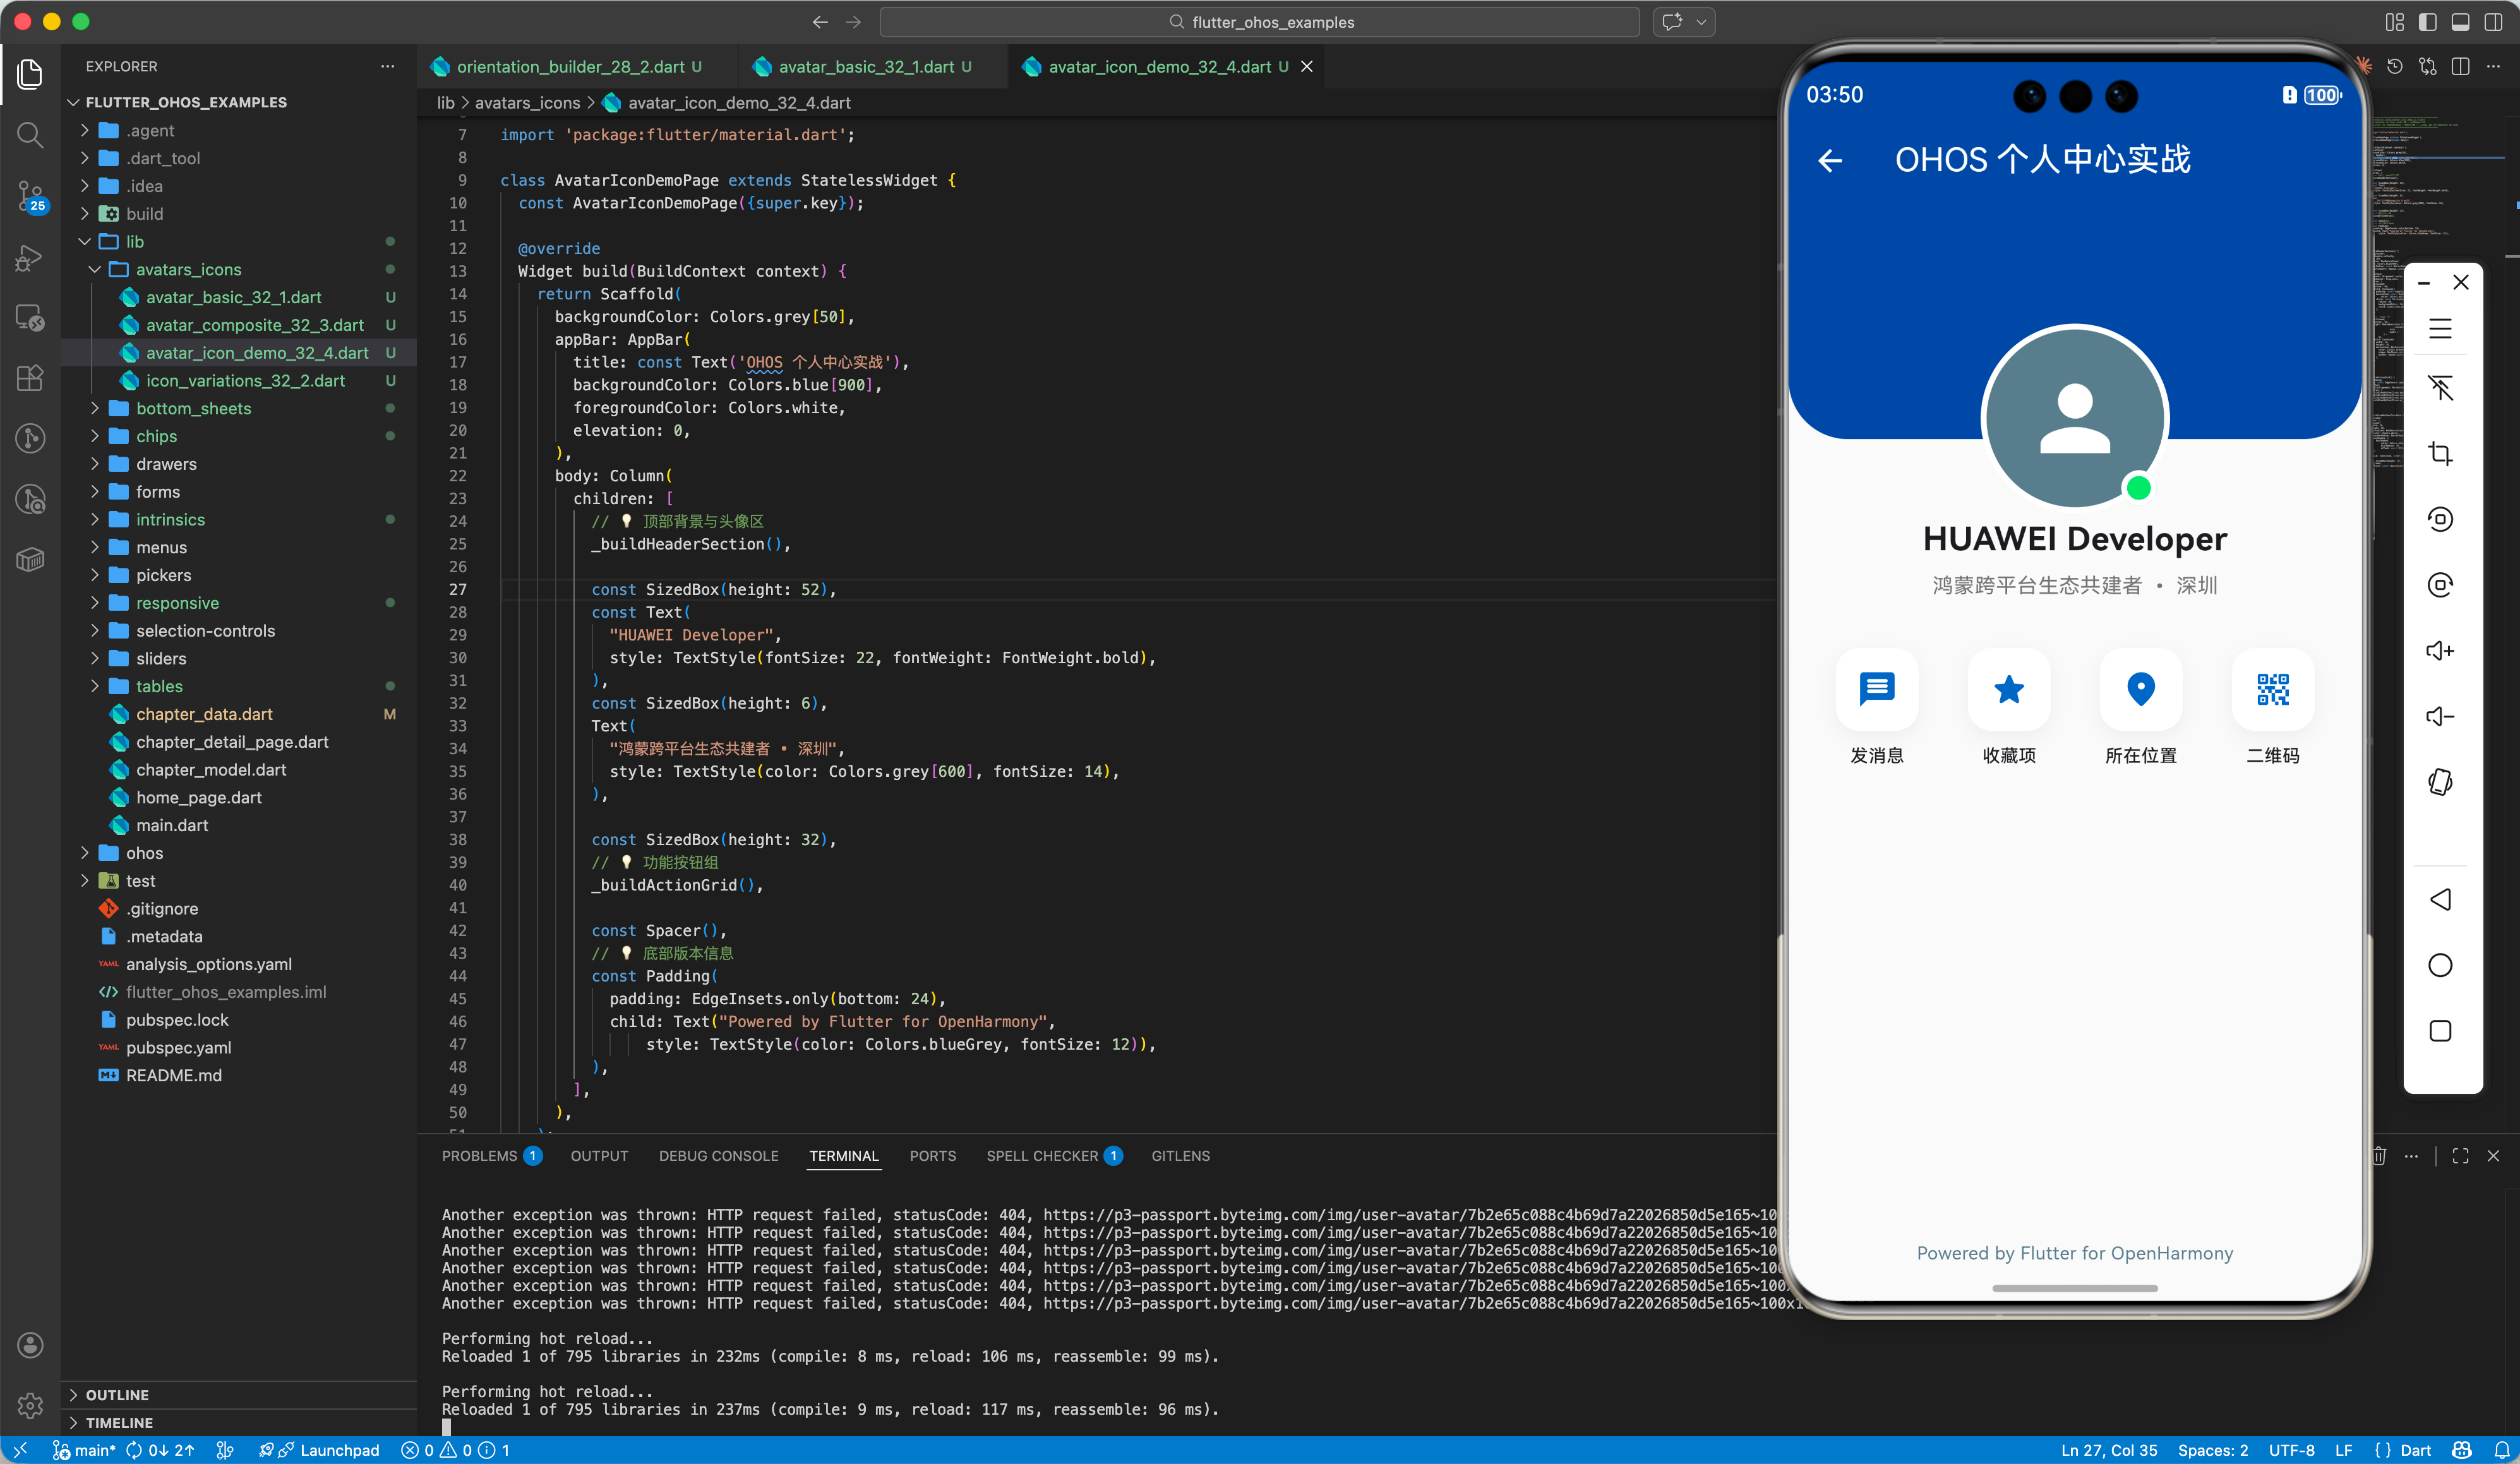Expand the bottom_sheets folder
This screenshot has height=1464, width=2520.
[193, 408]
